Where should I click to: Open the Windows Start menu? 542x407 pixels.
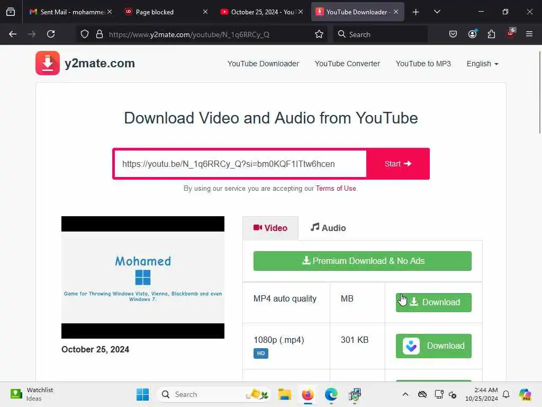[x=142, y=394]
